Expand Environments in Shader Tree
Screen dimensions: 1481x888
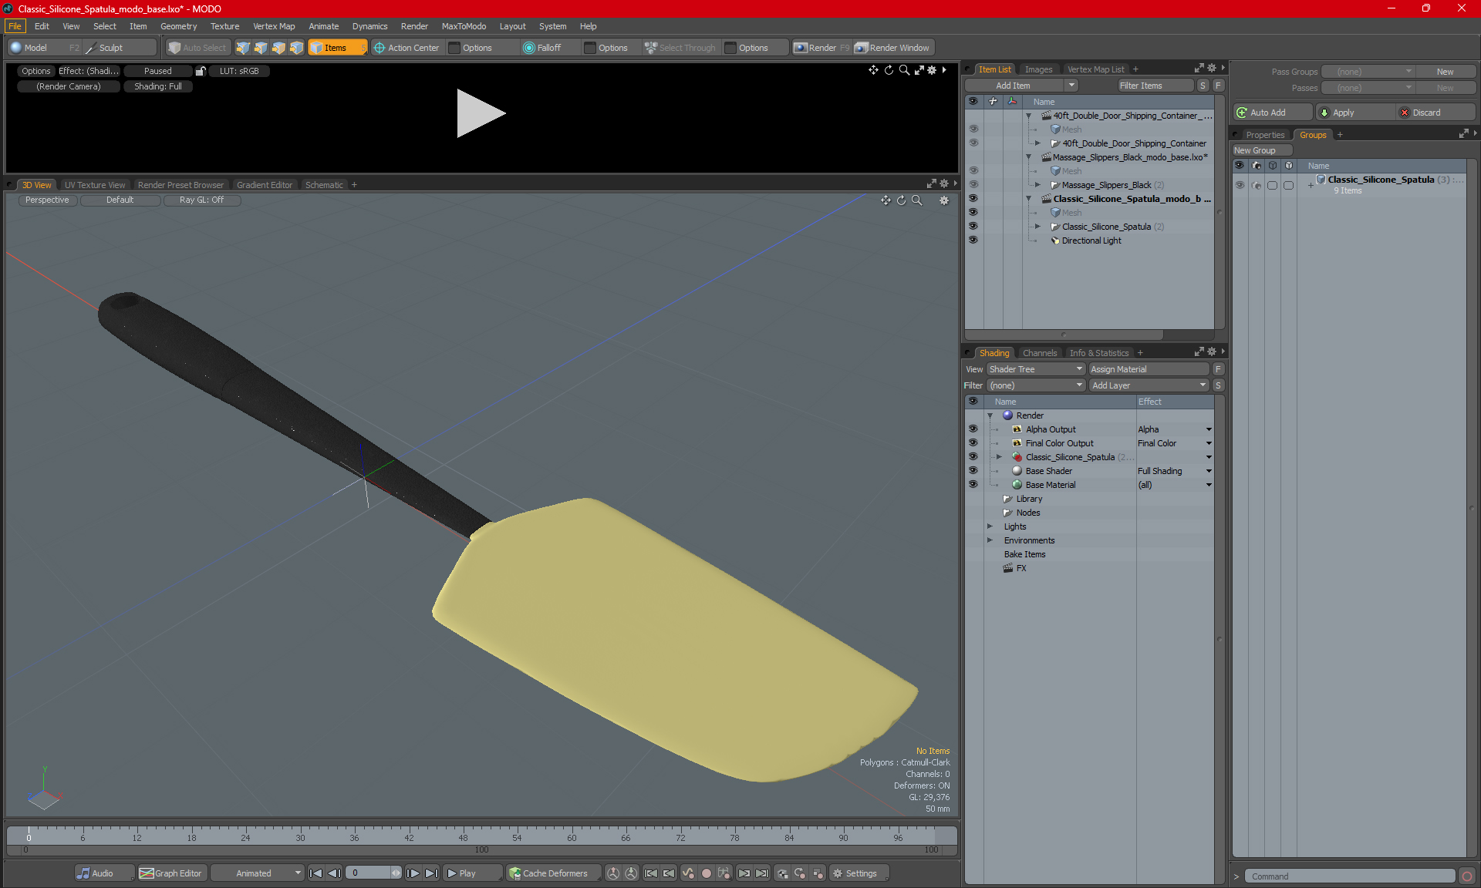(x=990, y=540)
